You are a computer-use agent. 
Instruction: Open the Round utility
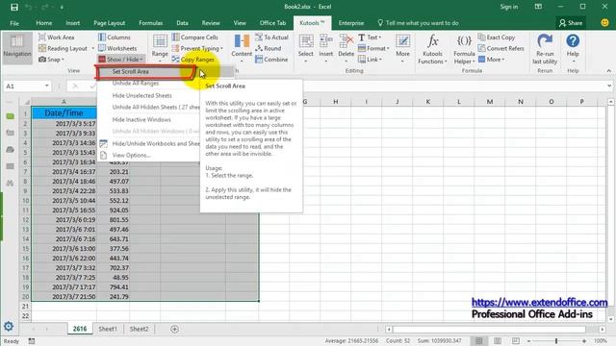pos(268,48)
